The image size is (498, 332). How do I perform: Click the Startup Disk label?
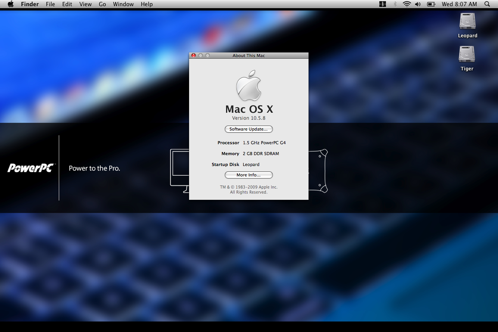pos(226,164)
